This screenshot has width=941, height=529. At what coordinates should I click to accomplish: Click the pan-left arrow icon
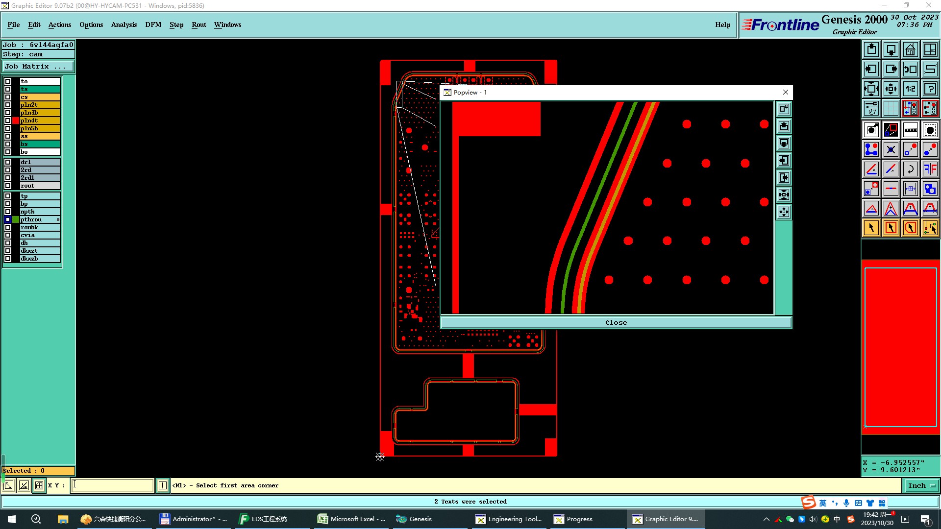pos(871,69)
